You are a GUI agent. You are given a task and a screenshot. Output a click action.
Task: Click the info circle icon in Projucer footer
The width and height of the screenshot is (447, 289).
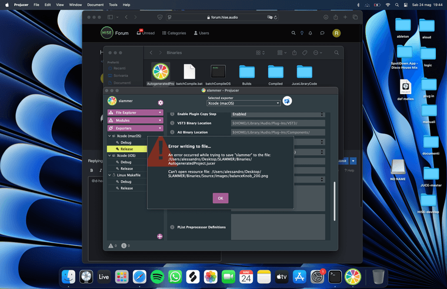coord(124,246)
